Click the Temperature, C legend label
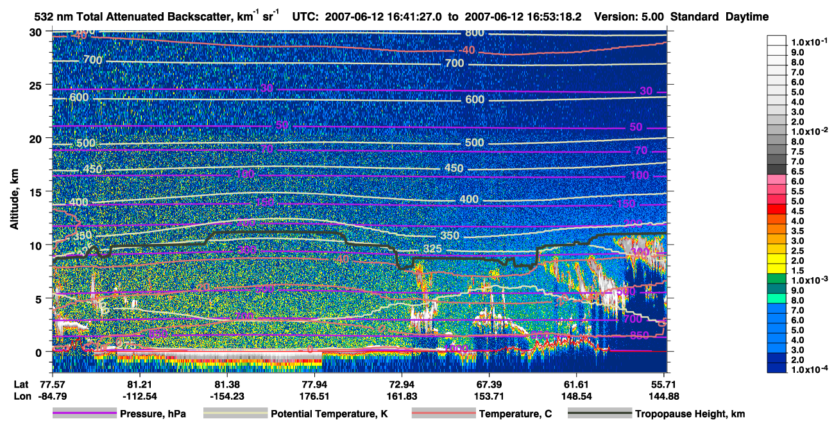 [x=515, y=414]
